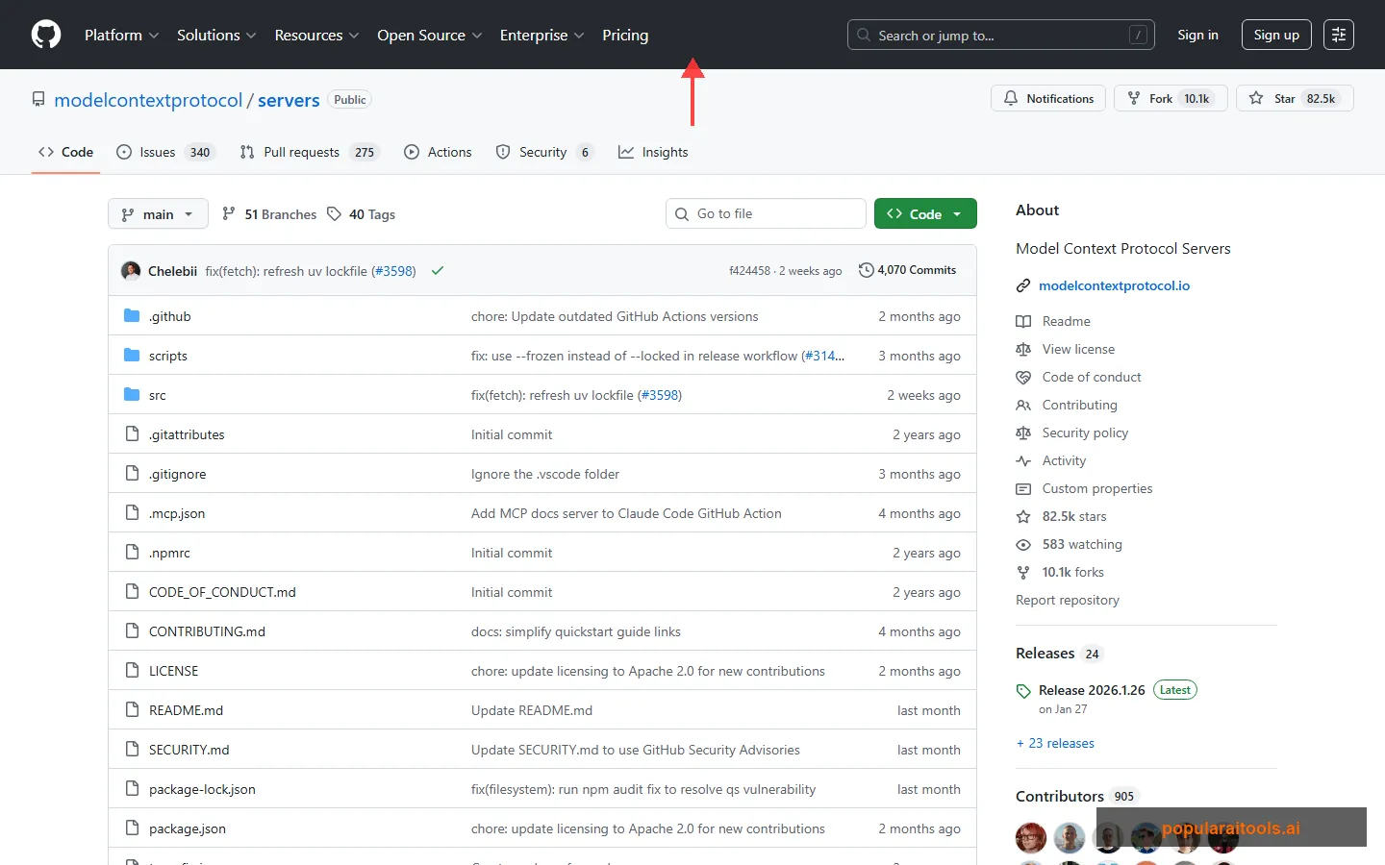Visit the modelcontextprotocol.io link
Screen dimensions: 1385x865
(x=1115, y=285)
